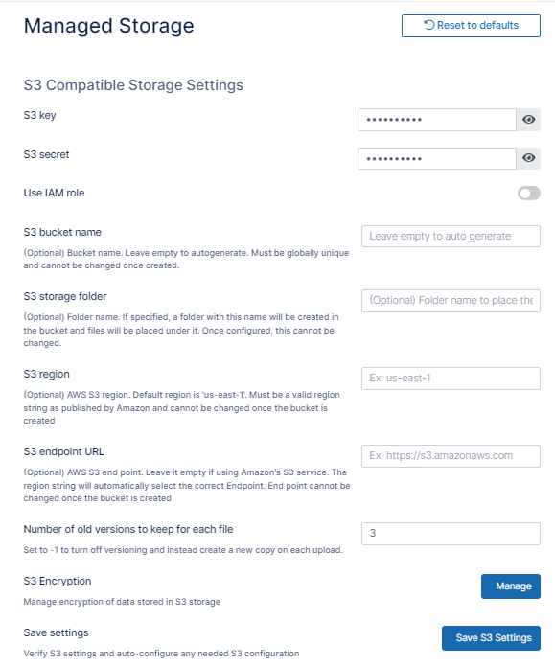Select the old versions count field

coord(451,534)
